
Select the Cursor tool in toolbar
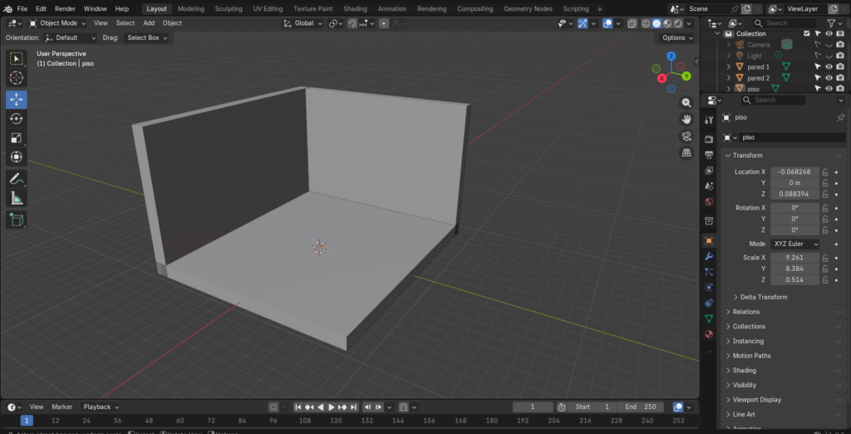pyautogui.click(x=17, y=78)
